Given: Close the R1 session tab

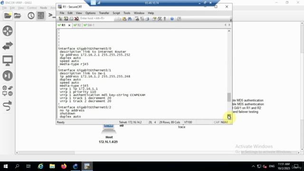Looking at the screenshot, I should (69, 25).
